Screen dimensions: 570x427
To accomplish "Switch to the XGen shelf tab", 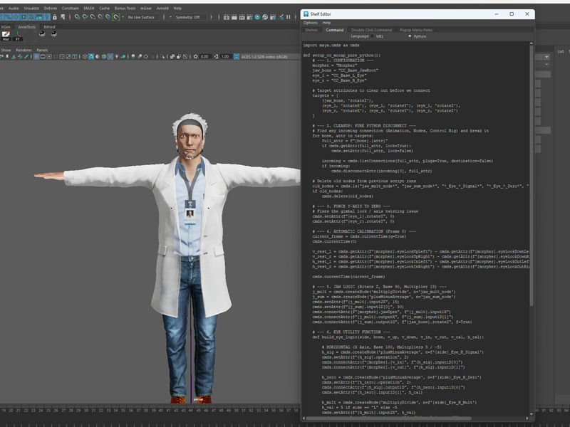I will click(x=6, y=27).
